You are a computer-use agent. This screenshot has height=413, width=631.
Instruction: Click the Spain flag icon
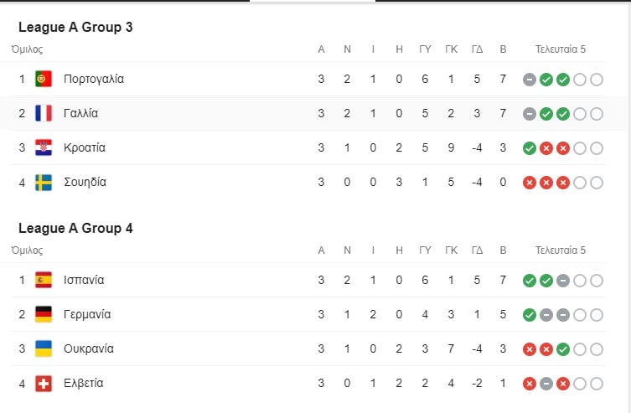[x=44, y=280]
